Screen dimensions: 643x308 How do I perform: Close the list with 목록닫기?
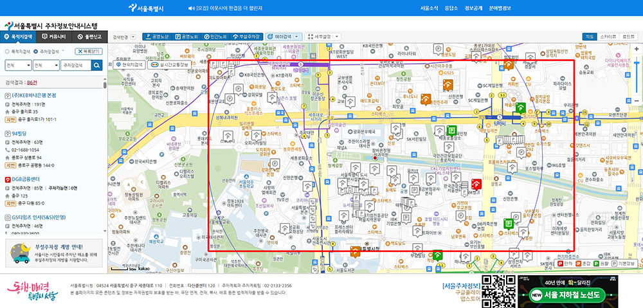89,51
